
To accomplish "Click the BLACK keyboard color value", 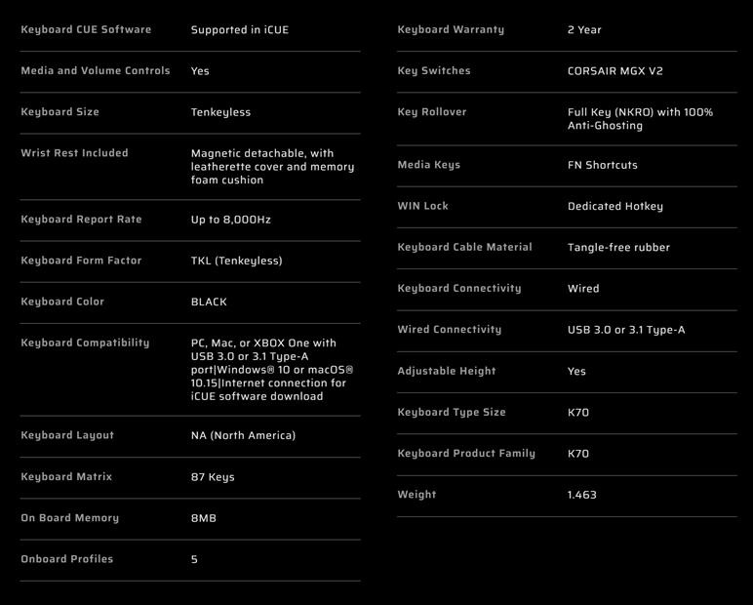I will tap(209, 302).
